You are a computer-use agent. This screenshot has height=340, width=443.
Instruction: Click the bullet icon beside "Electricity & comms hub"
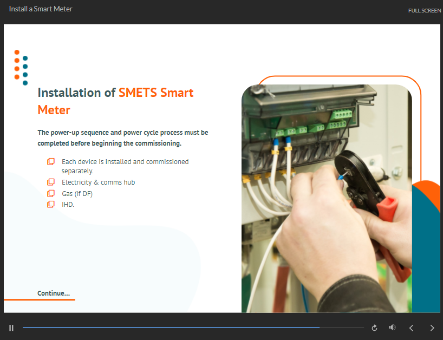coord(50,182)
